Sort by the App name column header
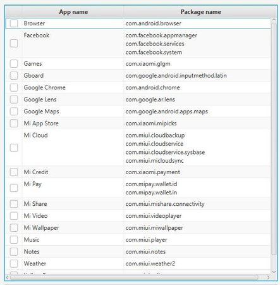The image size is (280, 285). 73,12
